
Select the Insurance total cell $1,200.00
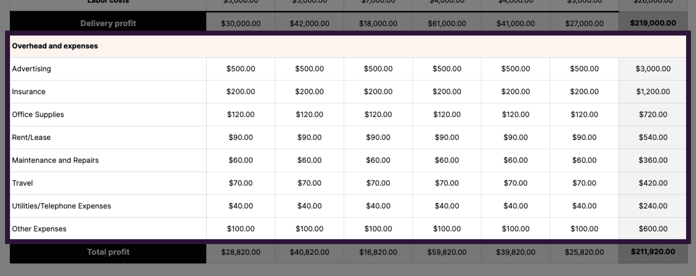[653, 91]
